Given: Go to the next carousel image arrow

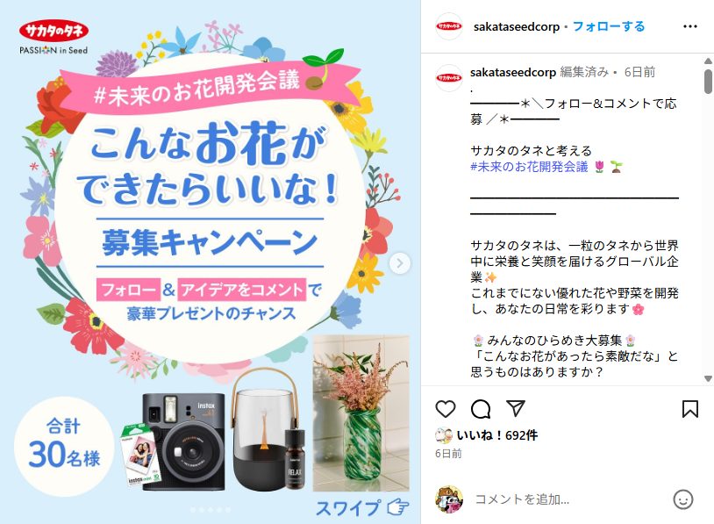Looking at the screenshot, I should [x=400, y=263].
